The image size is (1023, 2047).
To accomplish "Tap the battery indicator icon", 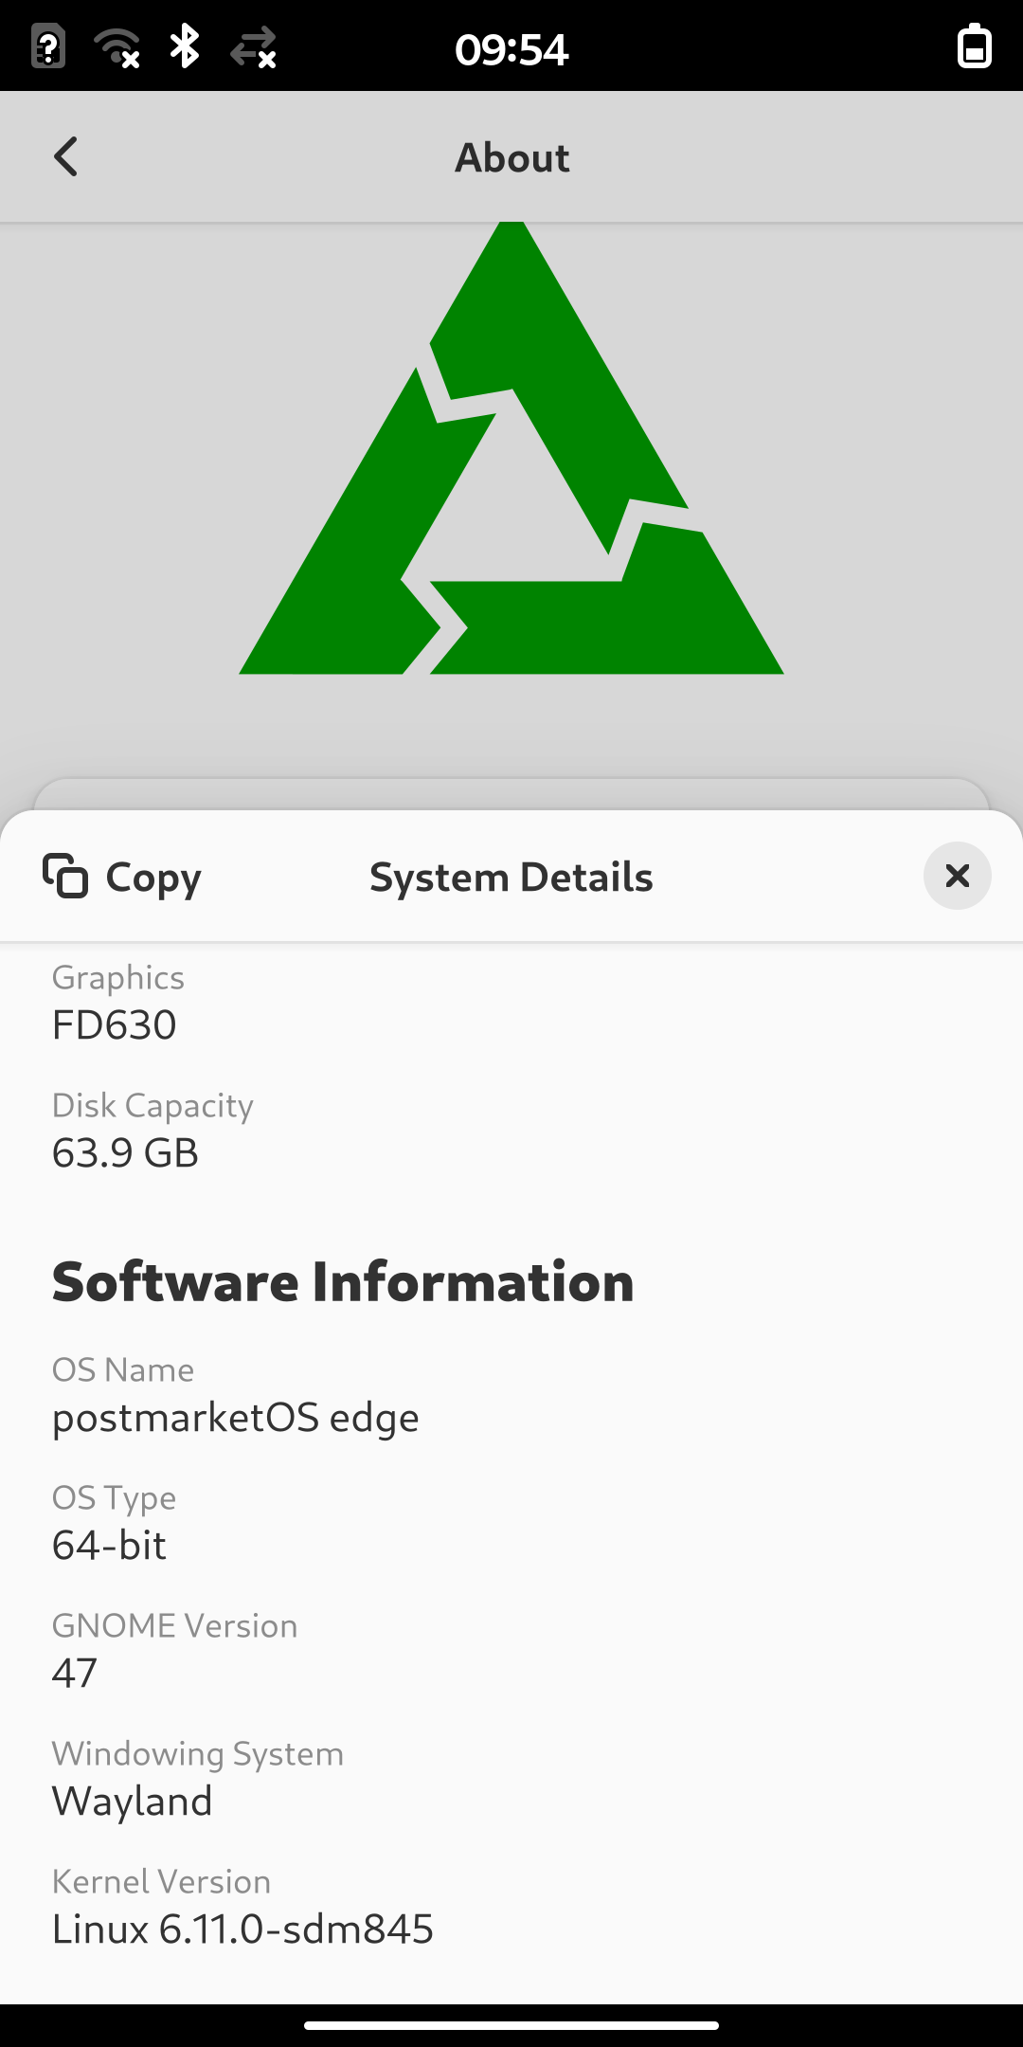I will pos(975,46).
